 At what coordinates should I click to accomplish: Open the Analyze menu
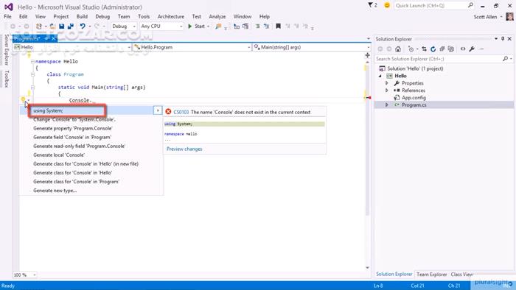coord(217,16)
